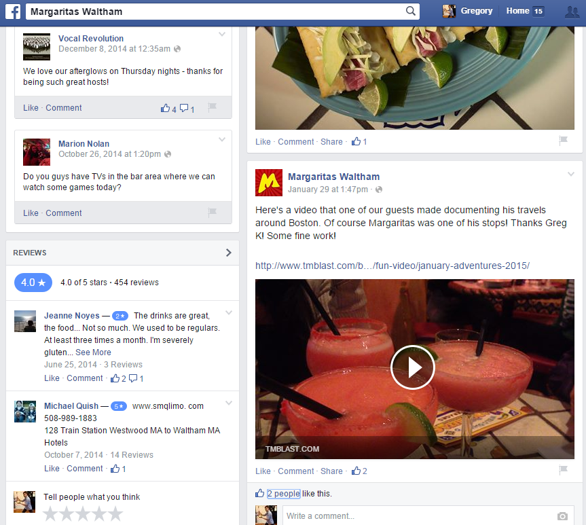Viewport: 586px width, 525px height.
Task: Flag the food photo post
Action: pos(563,140)
